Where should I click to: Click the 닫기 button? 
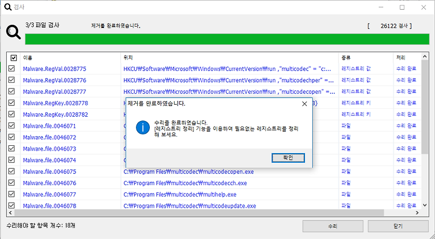pos(398,226)
